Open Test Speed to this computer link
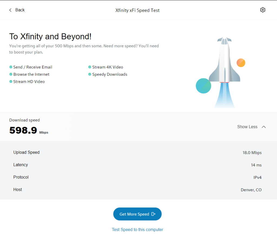The image size is (277, 245). coord(137,229)
